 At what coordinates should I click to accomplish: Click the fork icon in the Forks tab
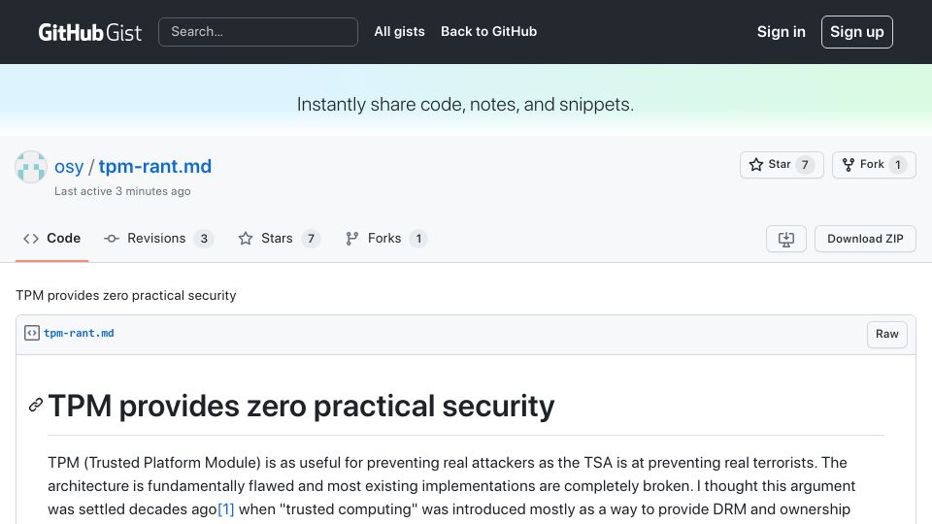351,239
